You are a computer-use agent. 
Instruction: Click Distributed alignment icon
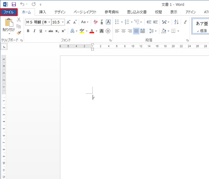tap(143, 31)
